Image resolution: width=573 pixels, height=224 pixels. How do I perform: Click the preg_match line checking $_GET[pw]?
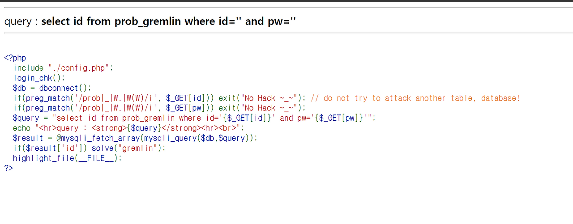pos(159,108)
